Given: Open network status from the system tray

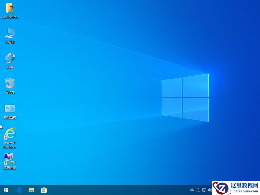Looking at the screenshot, I should click(x=204, y=190).
